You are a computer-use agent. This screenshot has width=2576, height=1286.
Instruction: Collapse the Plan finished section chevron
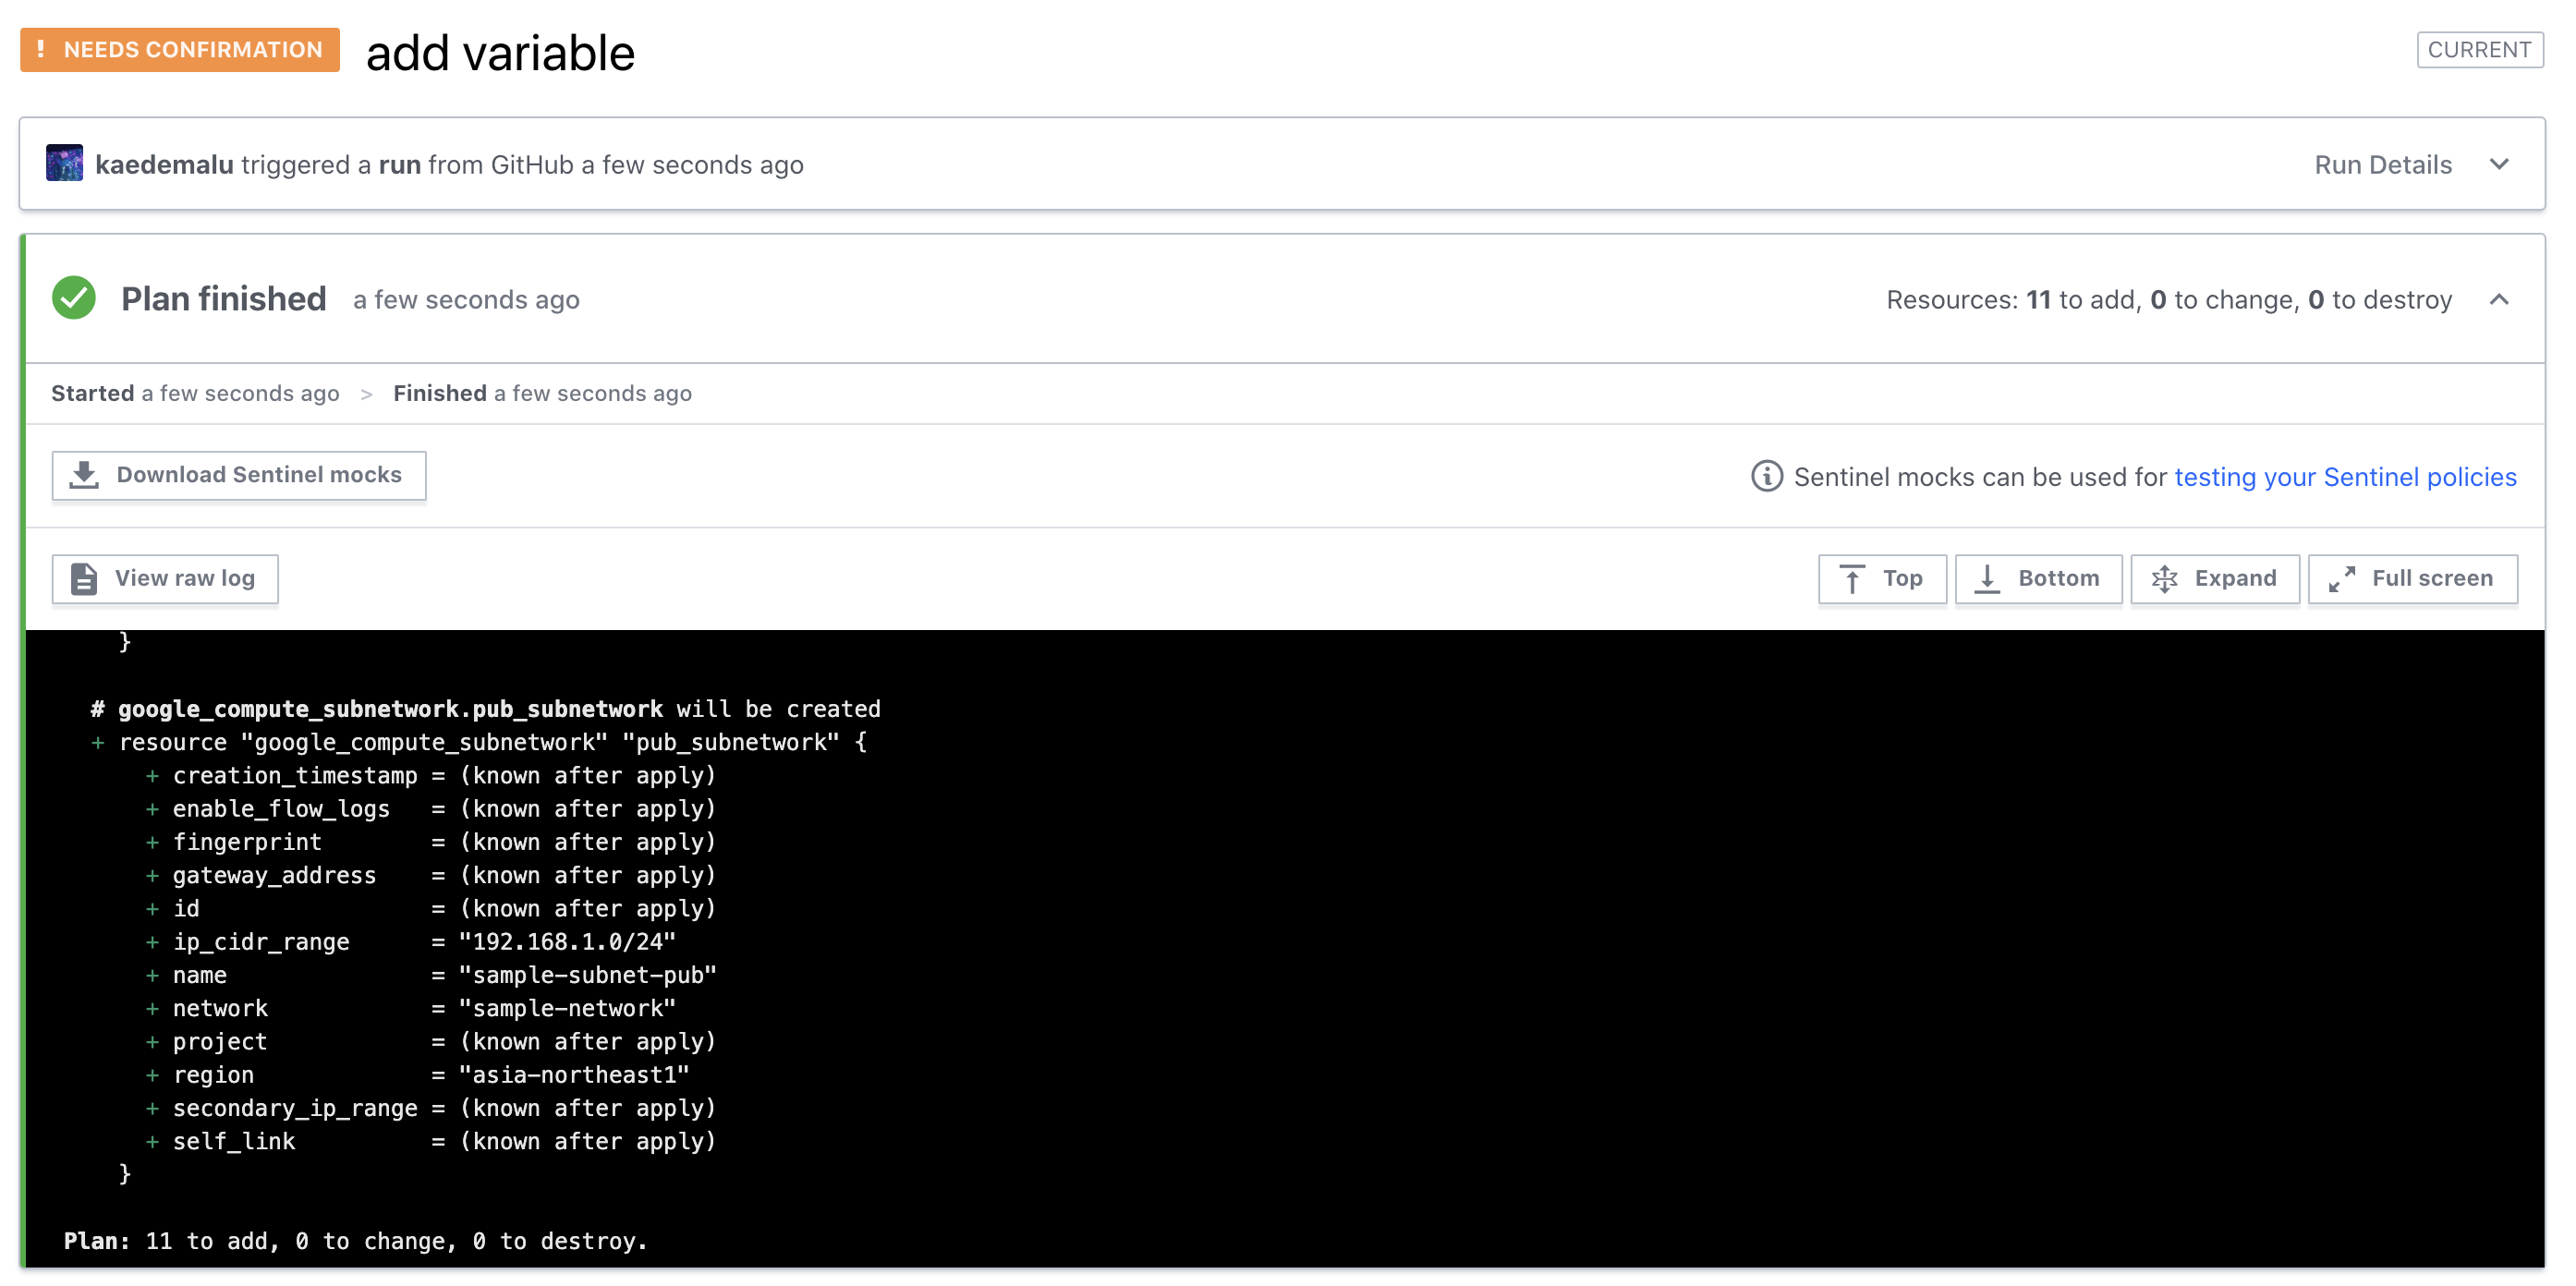[2499, 299]
